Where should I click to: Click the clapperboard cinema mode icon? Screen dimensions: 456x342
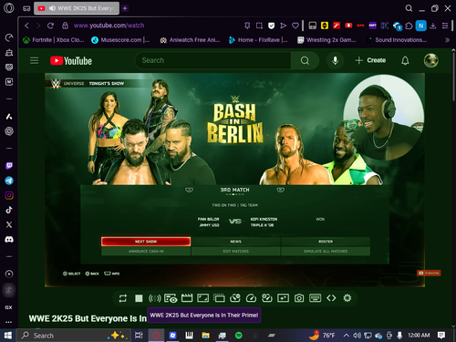(187, 298)
